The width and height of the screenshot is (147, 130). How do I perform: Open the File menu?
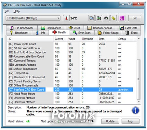click(7, 11)
